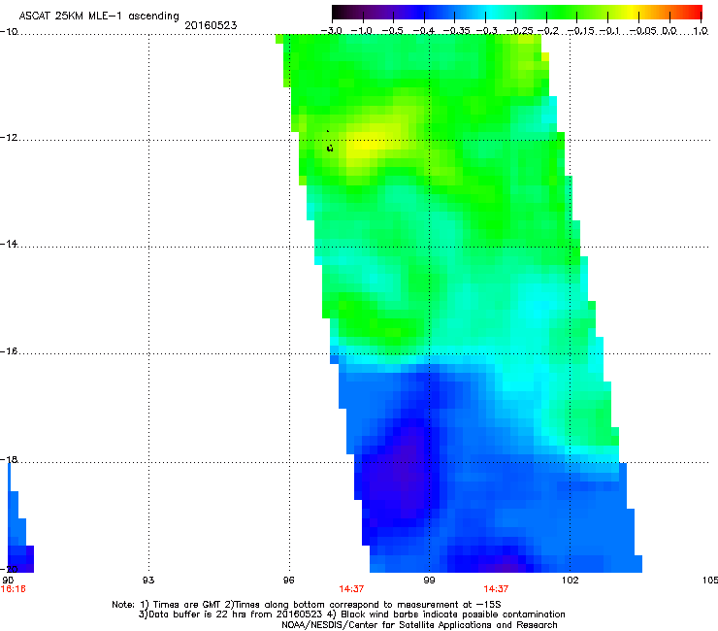Click the -0.15 color scale label
This screenshot has height=631, width=718.
tap(581, 31)
